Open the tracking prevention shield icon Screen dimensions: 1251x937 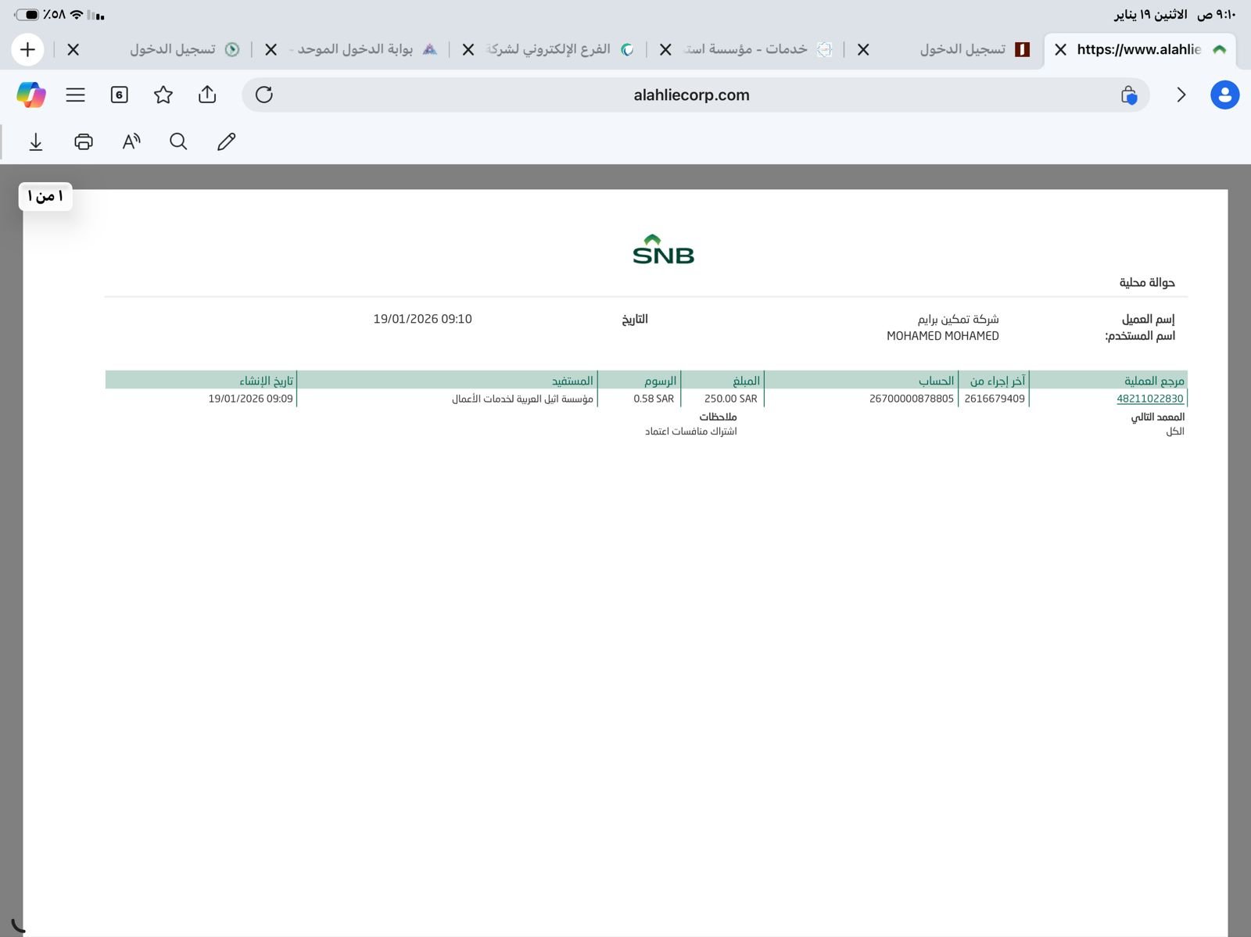[1128, 95]
